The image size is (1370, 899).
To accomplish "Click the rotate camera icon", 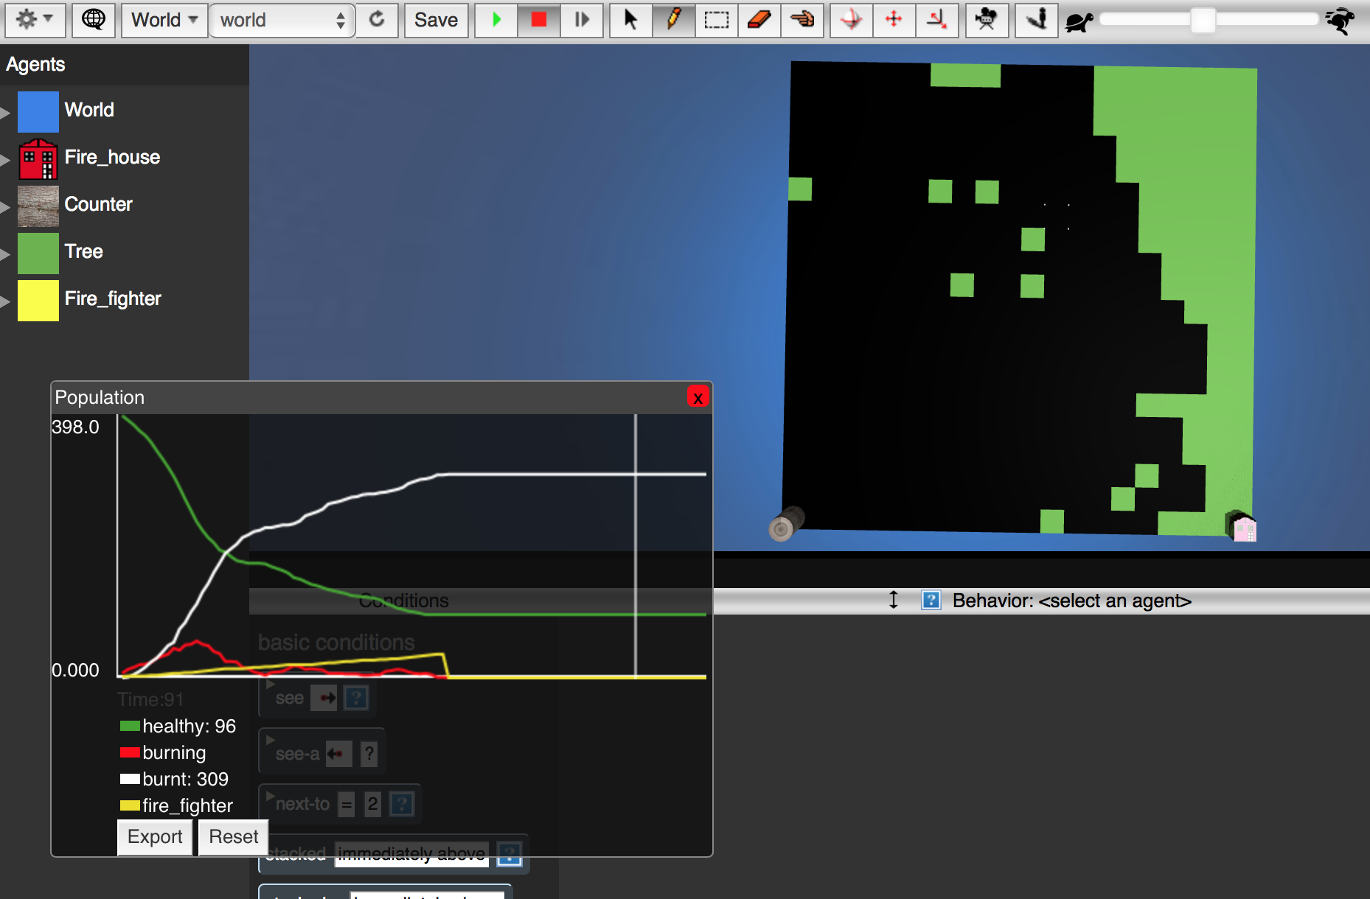I will pos(852,20).
